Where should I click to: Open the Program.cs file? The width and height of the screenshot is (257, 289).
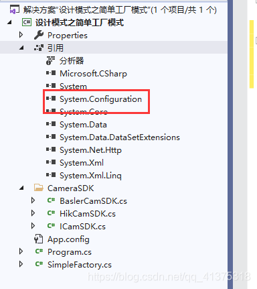[70, 252]
